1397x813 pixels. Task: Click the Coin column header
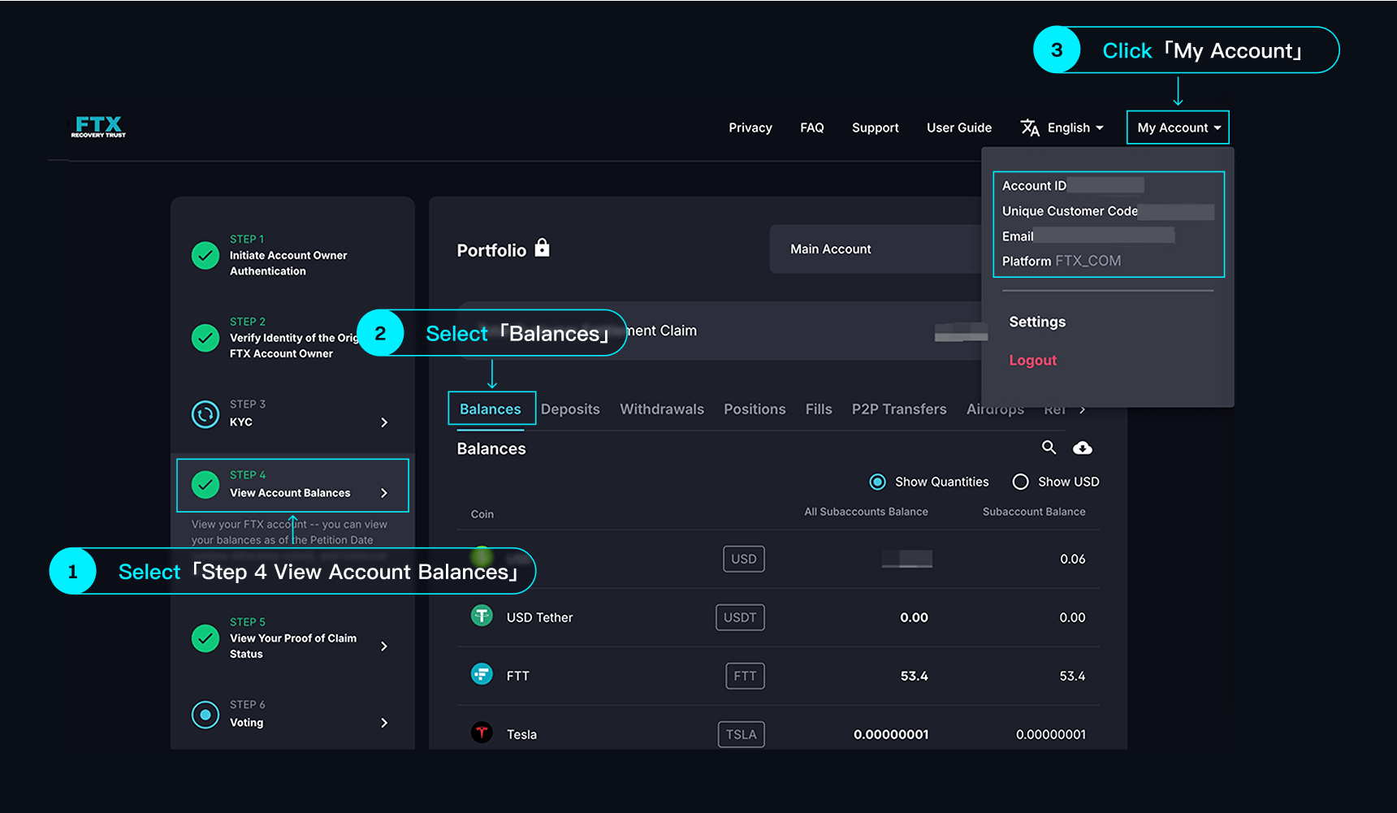tap(482, 514)
